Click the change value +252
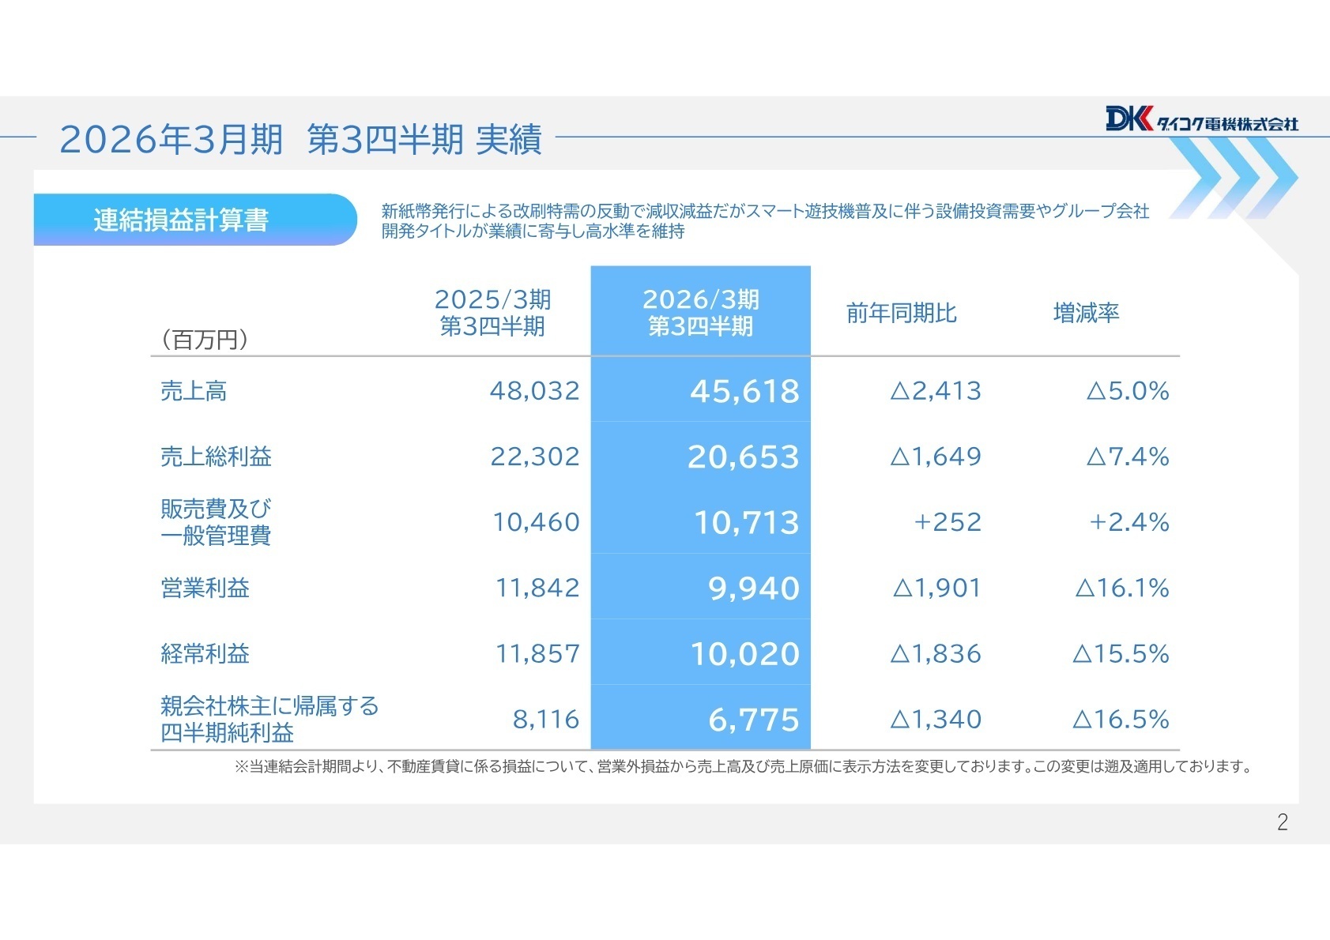Viewport: 1330px width, 940px height. (x=948, y=522)
